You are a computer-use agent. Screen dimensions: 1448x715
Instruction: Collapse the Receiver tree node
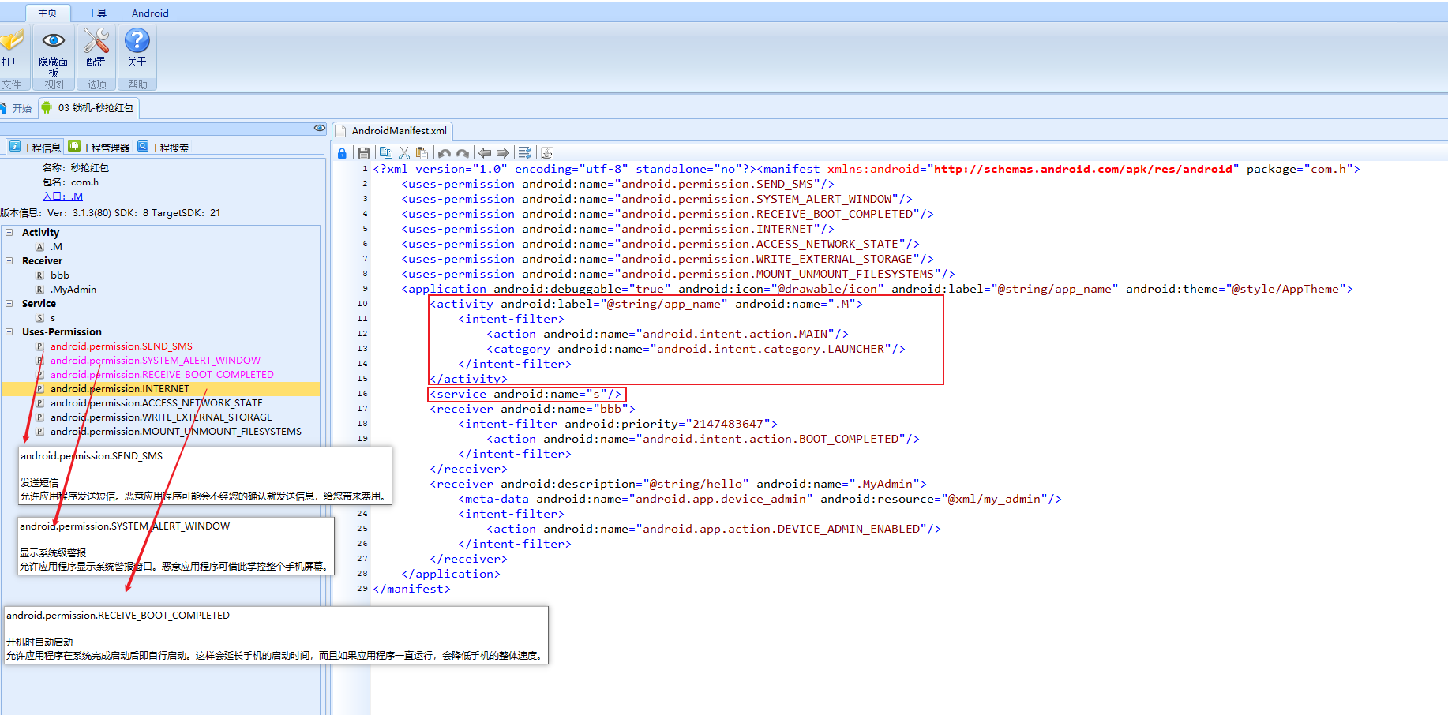(9, 261)
